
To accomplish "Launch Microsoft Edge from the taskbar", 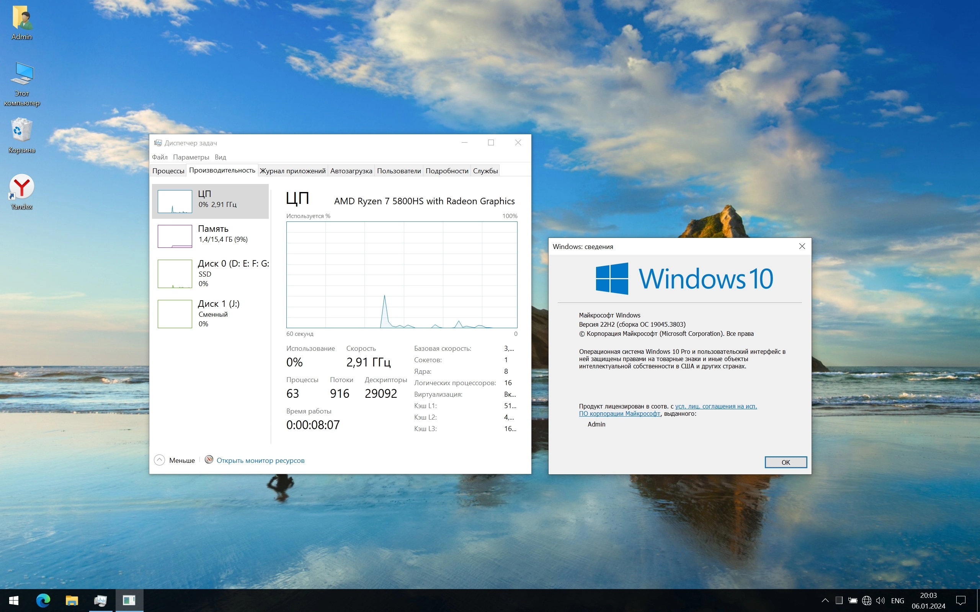I will pyautogui.click(x=43, y=600).
